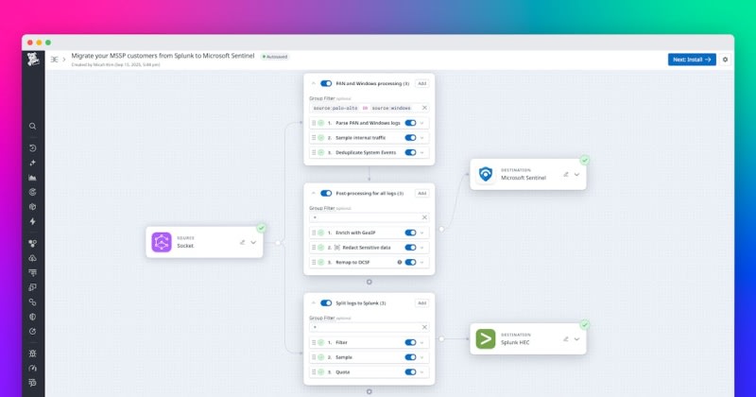Image resolution: width=756 pixels, height=397 pixels.
Task: Expand the Socket source chevron
Action: point(253,243)
